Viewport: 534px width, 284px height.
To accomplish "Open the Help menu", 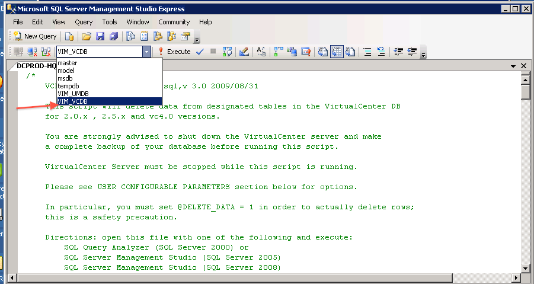I will tap(205, 22).
